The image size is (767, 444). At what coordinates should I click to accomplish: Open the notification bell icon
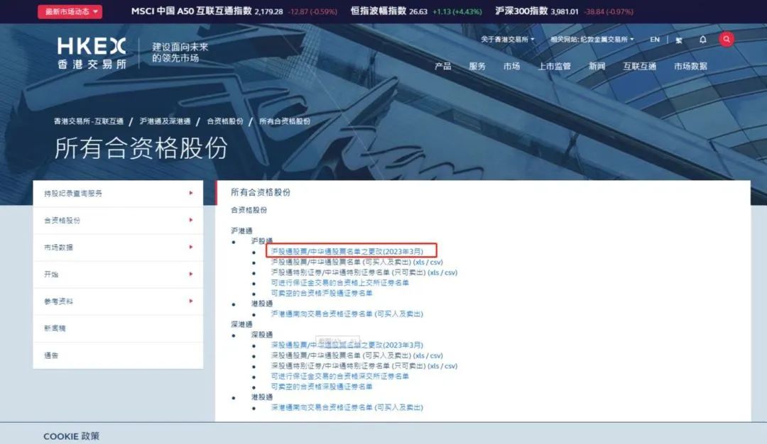(702, 40)
